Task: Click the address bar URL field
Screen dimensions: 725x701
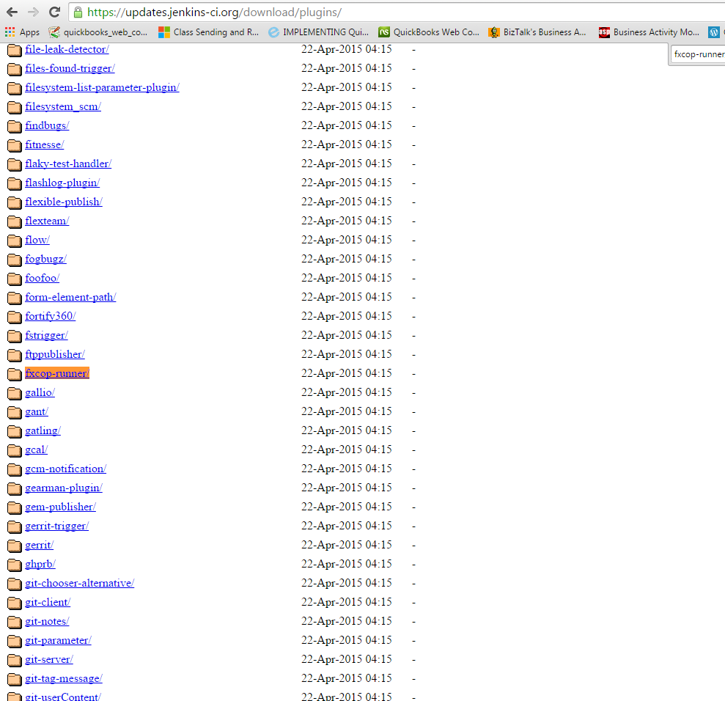Action: click(397, 12)
